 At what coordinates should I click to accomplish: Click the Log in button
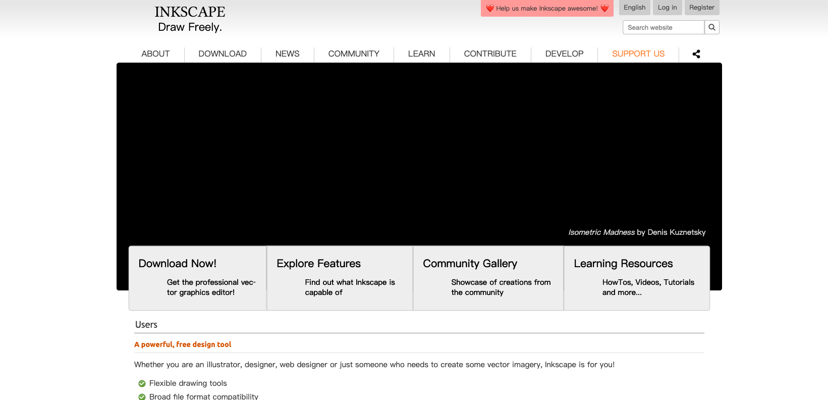668,8
